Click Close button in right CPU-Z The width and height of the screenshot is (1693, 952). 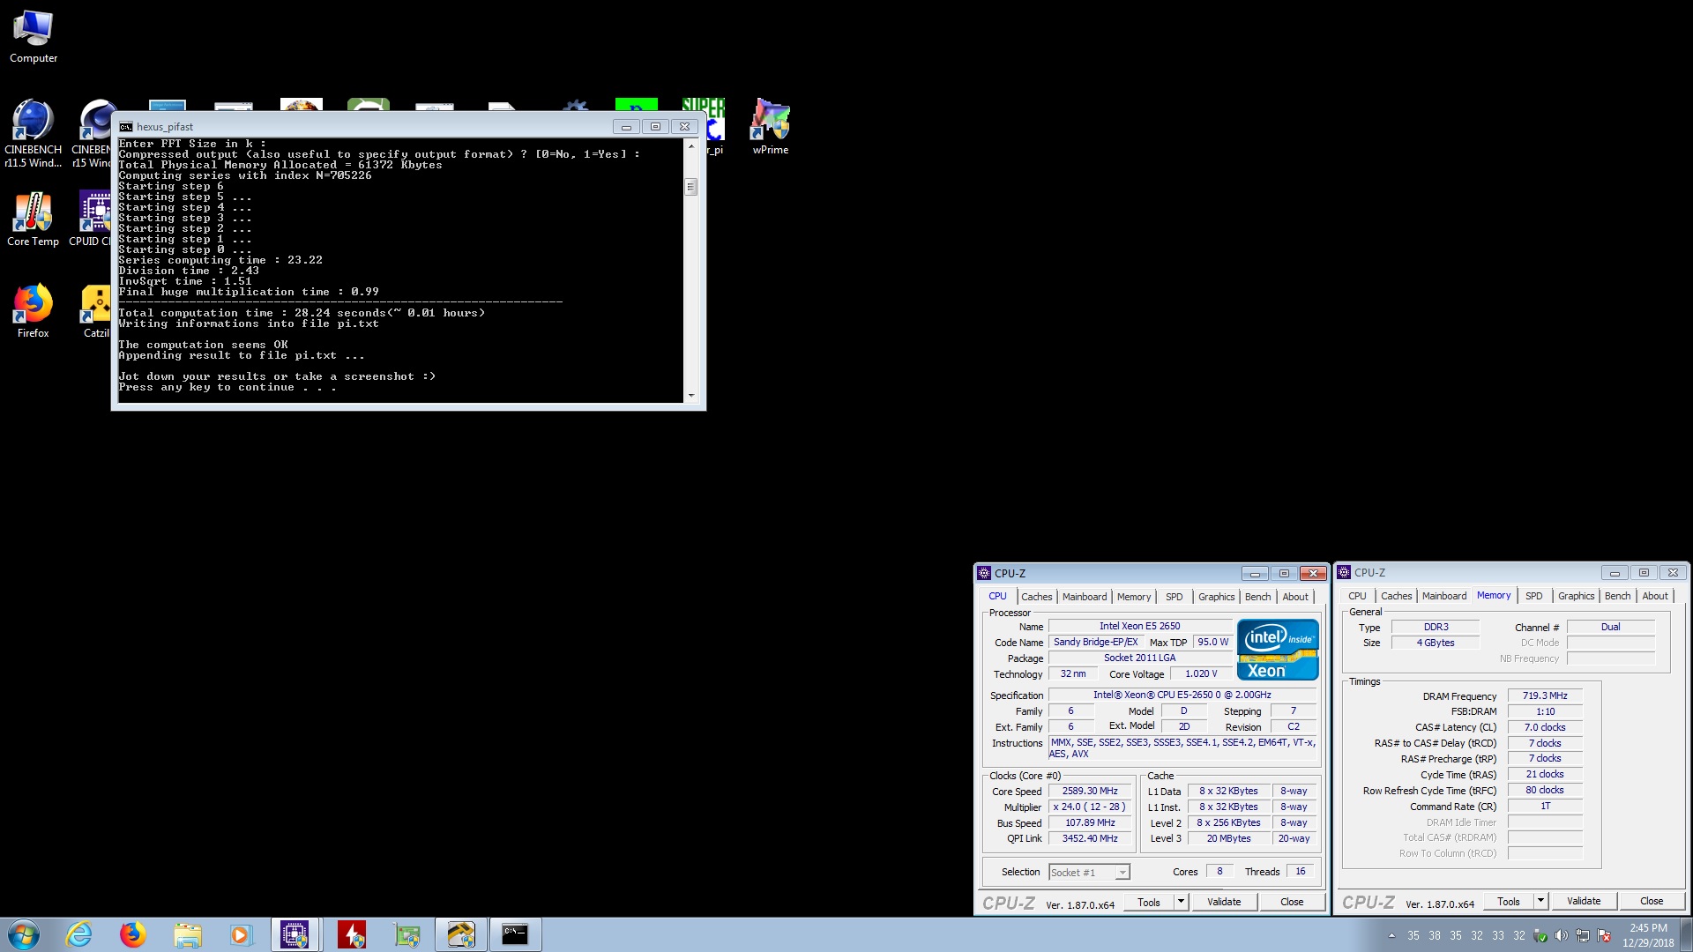1652,901
